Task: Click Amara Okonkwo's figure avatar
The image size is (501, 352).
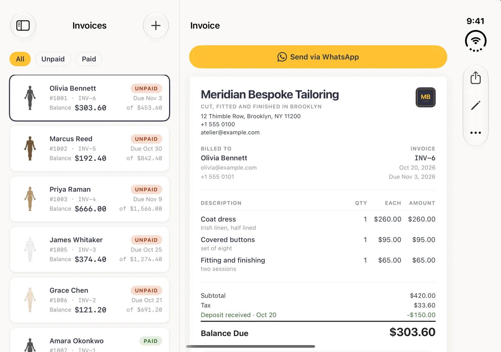Action: point(30,345)
